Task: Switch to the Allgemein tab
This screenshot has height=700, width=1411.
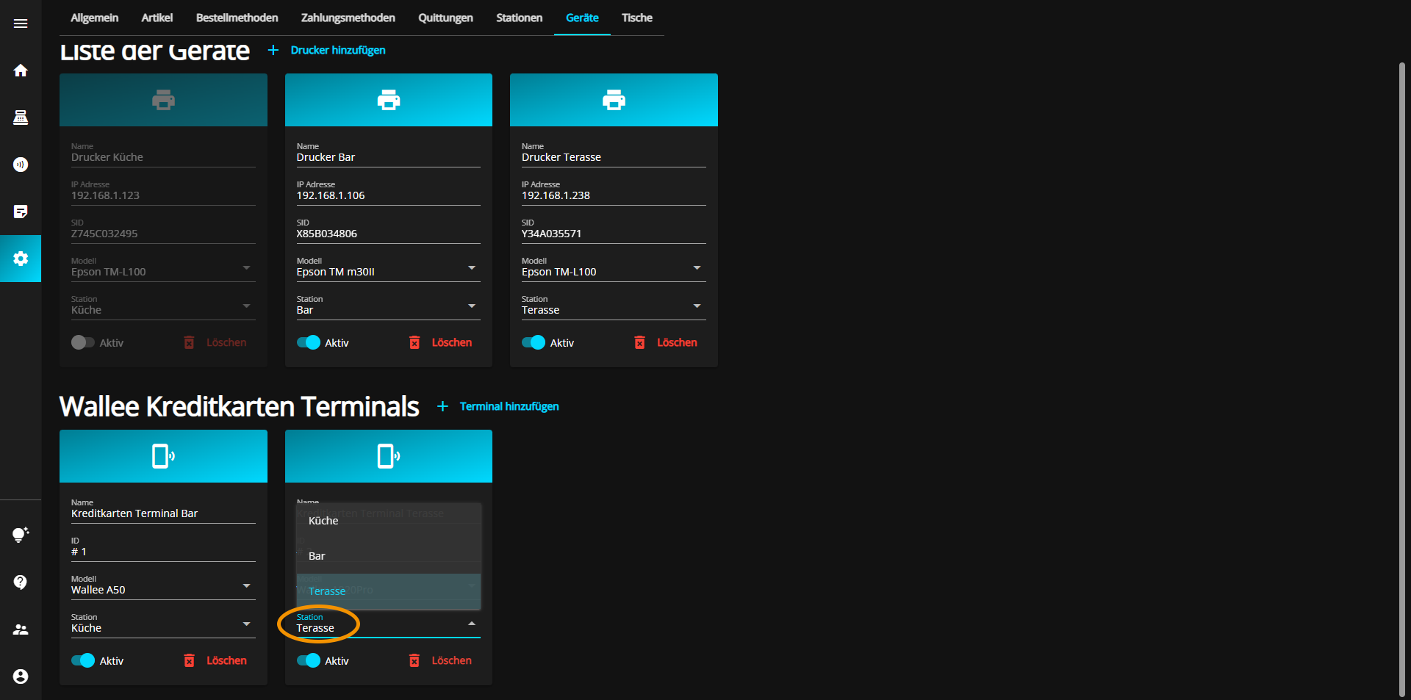Action: point(95,18)
